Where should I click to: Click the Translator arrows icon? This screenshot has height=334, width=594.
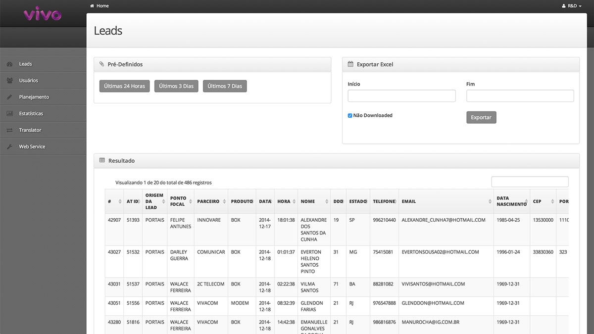click(x=9, y=130)
